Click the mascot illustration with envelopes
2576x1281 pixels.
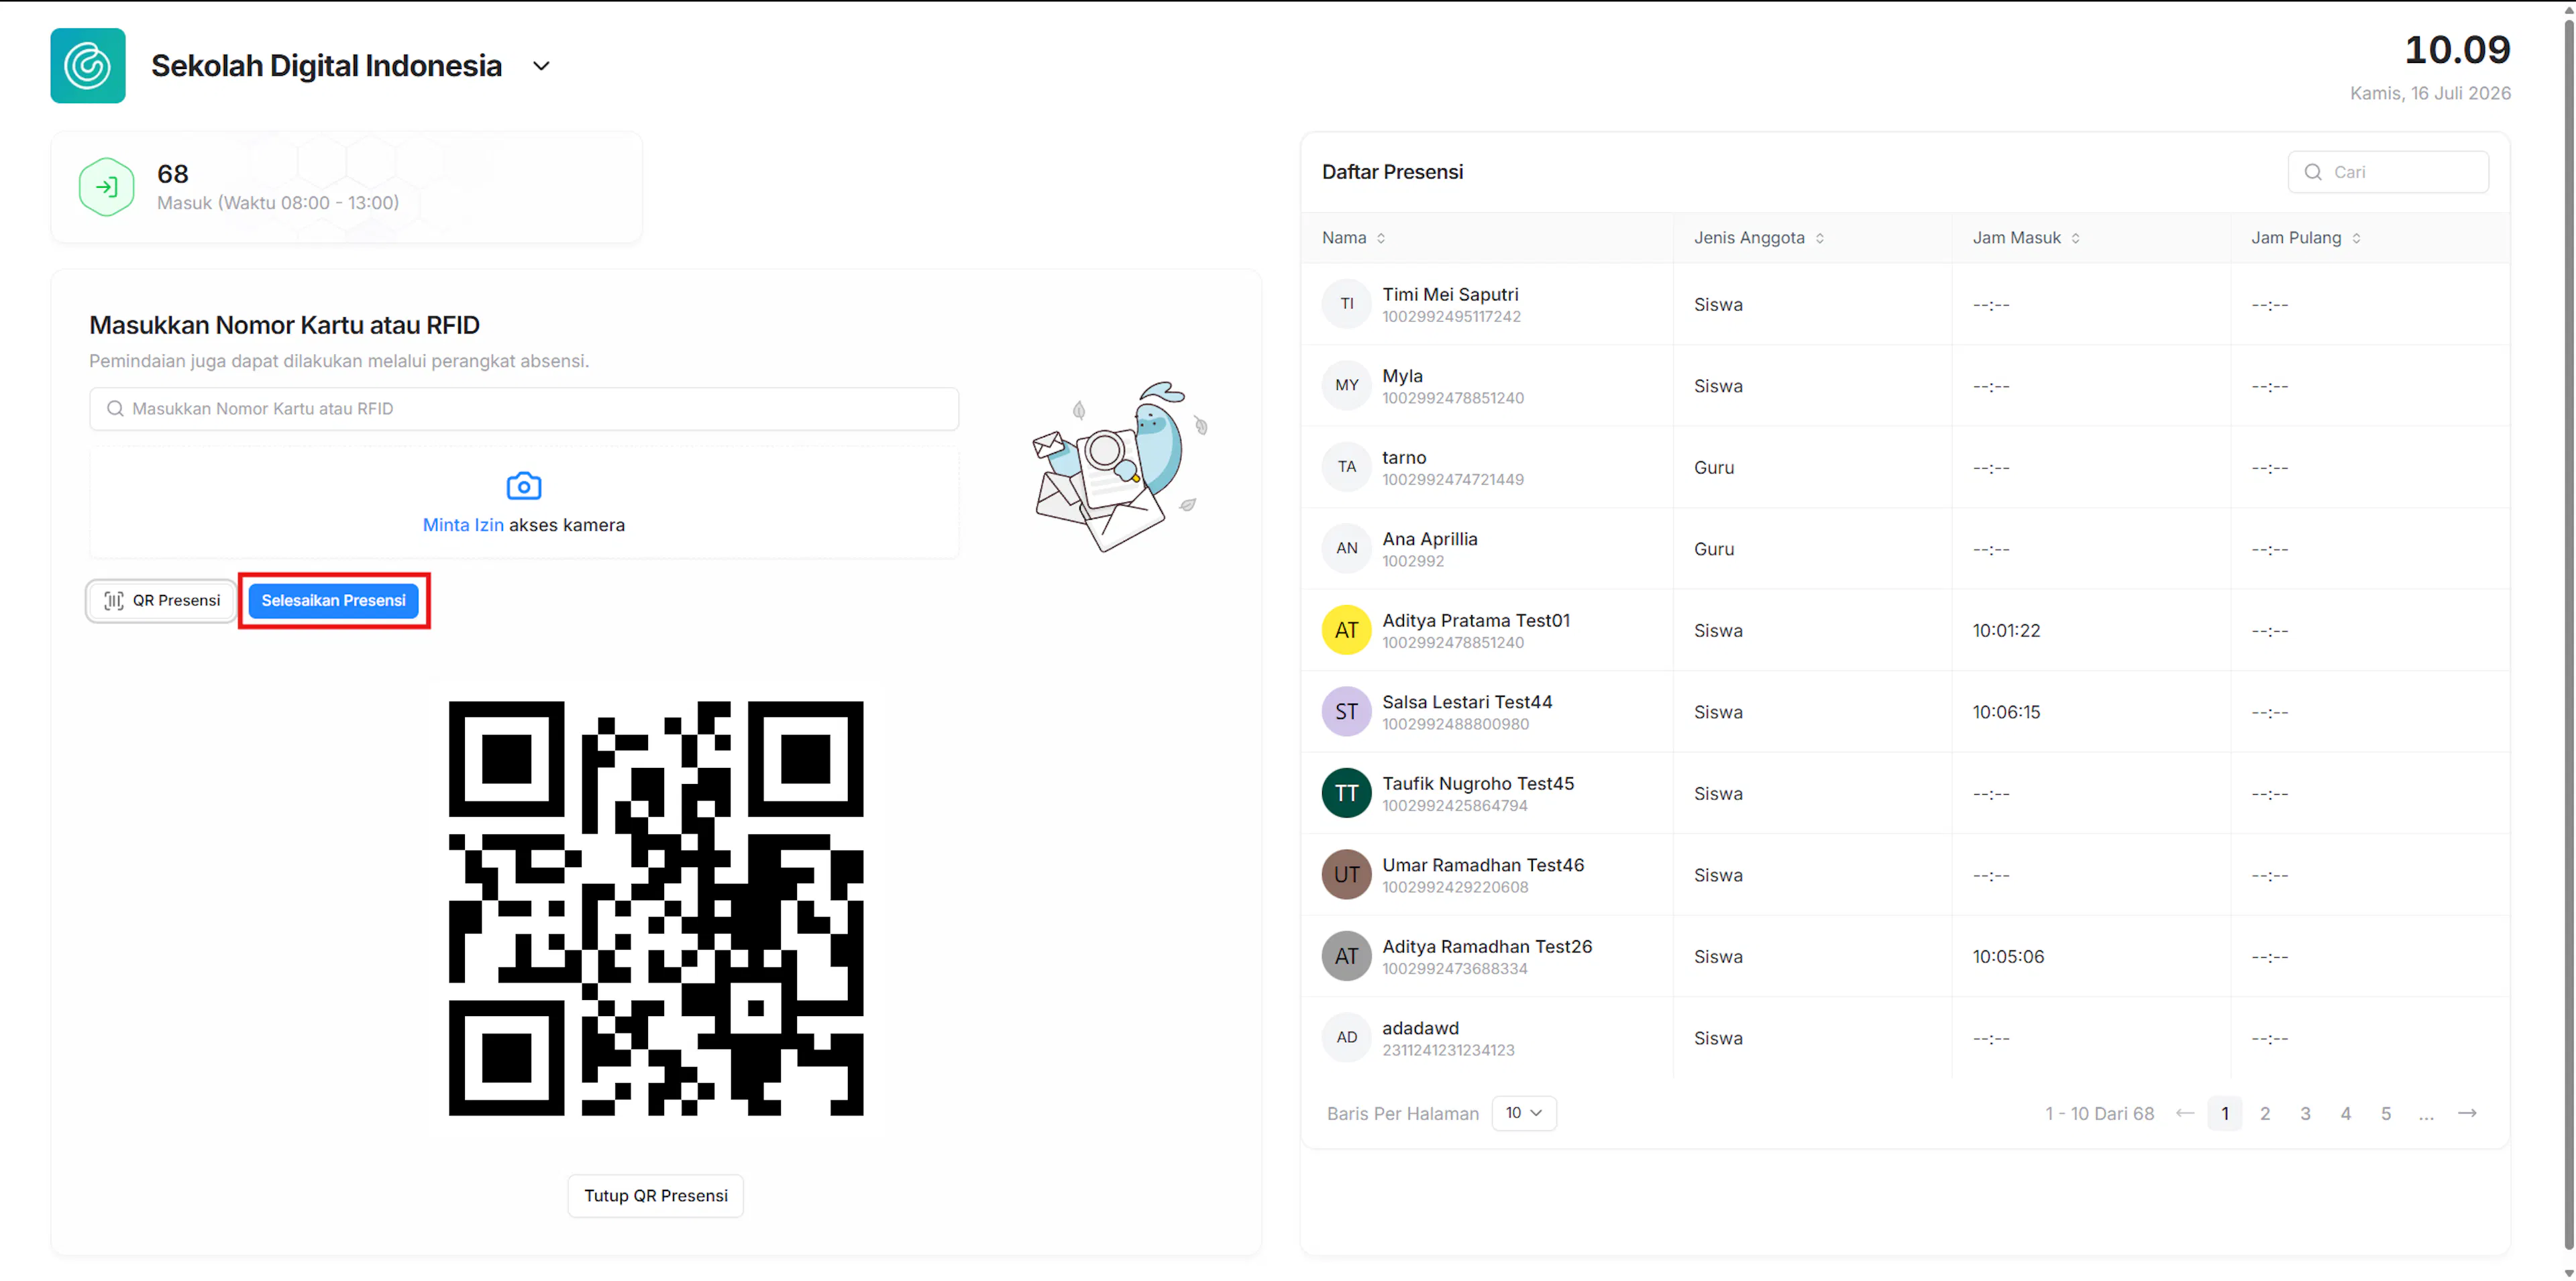[1120, 467]
